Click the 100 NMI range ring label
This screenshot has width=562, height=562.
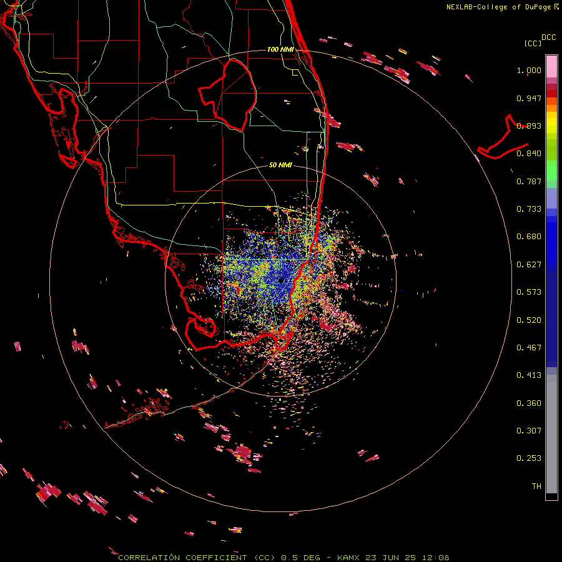click(x=280, y=49)
